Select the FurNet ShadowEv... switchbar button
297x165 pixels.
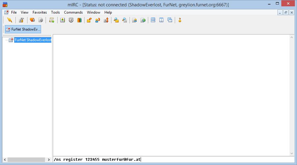pyautogui.click(x=23, y=29)
